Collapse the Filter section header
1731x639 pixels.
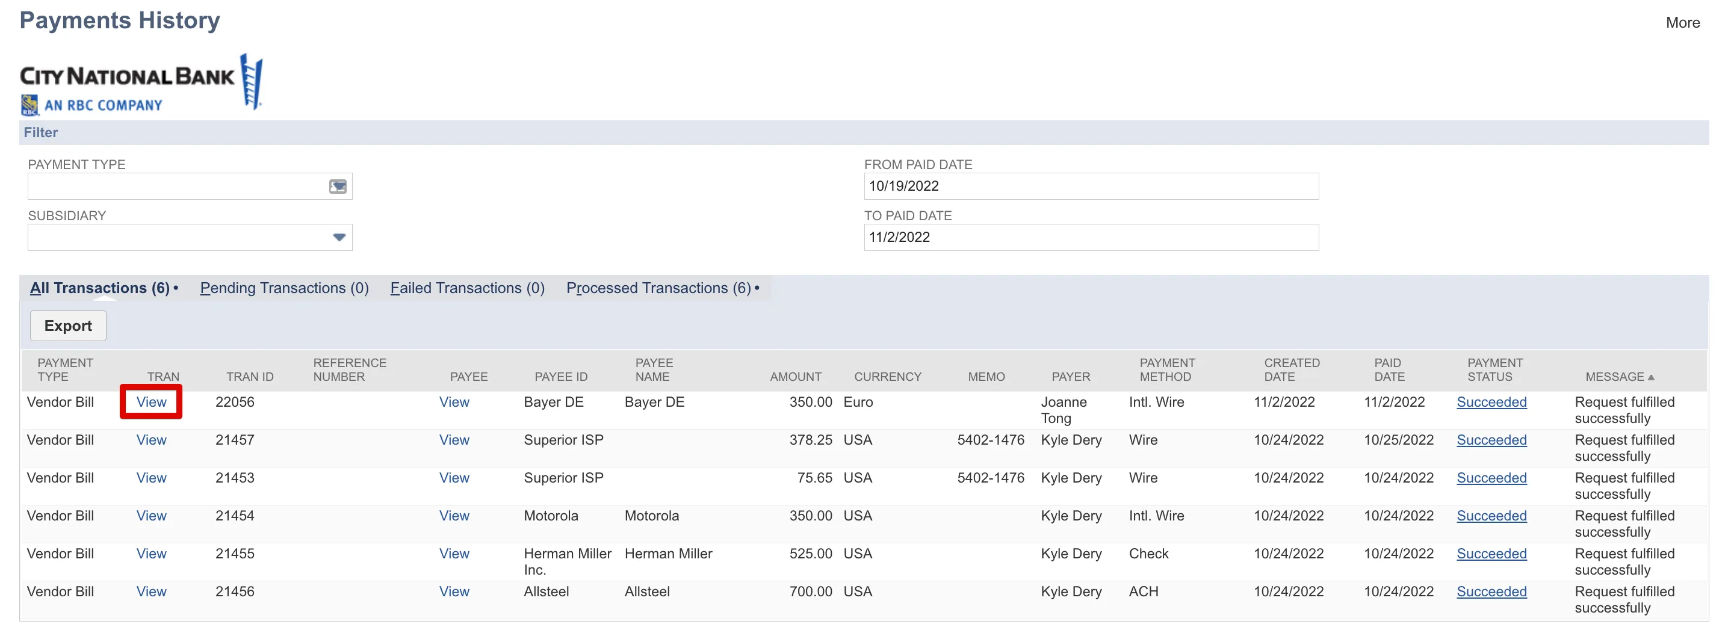point(864,132)
